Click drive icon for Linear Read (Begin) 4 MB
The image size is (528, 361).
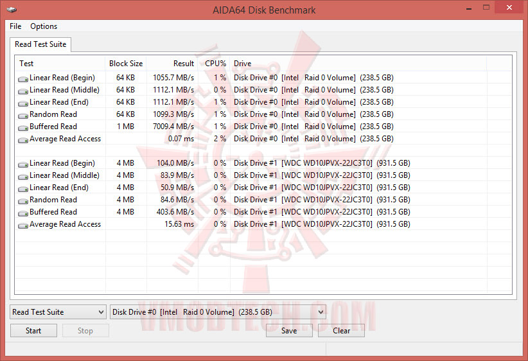pos(23,164)
